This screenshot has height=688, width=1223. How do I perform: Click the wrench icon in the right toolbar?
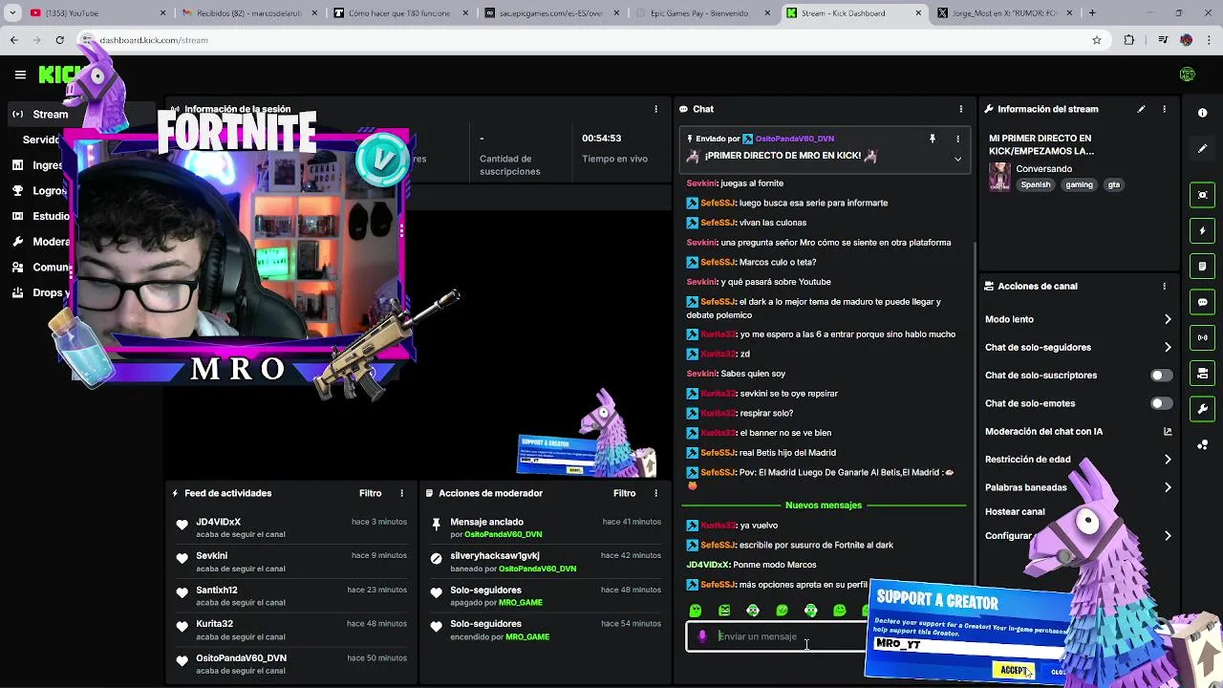click(1202, 409)
